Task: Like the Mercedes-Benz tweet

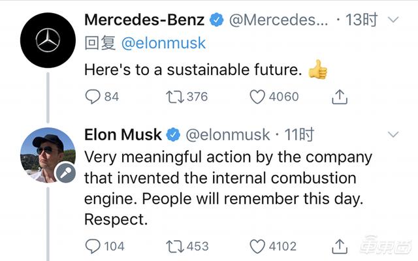Action: pos(259,97)
